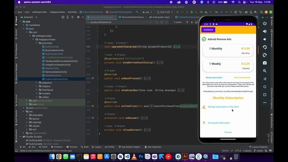Open the Problems tool window tab
288x162 pixels.
pyautogui.click(x=57, y=147)
